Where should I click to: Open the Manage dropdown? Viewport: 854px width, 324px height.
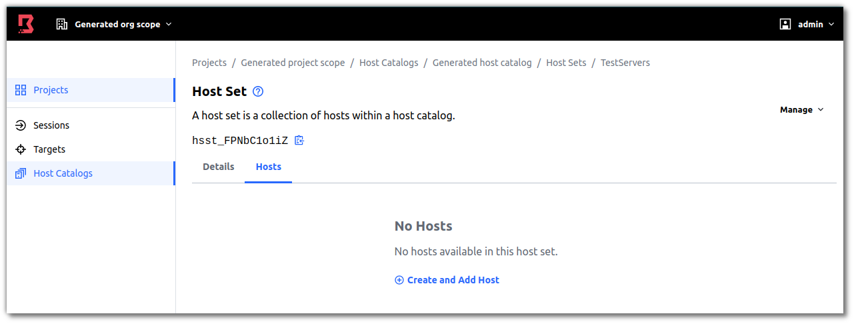(802, 109)
